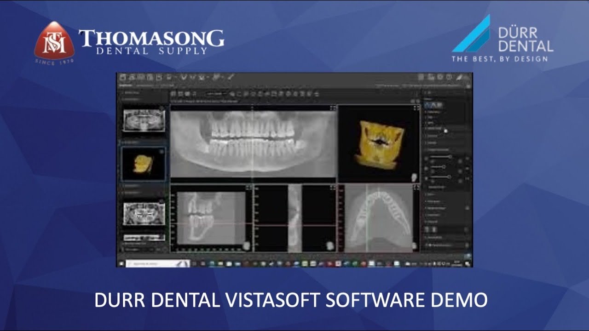Maximize the axial jaw arch view pane
The width and height of the screenshot is (589, 331).
click(416, 188)
